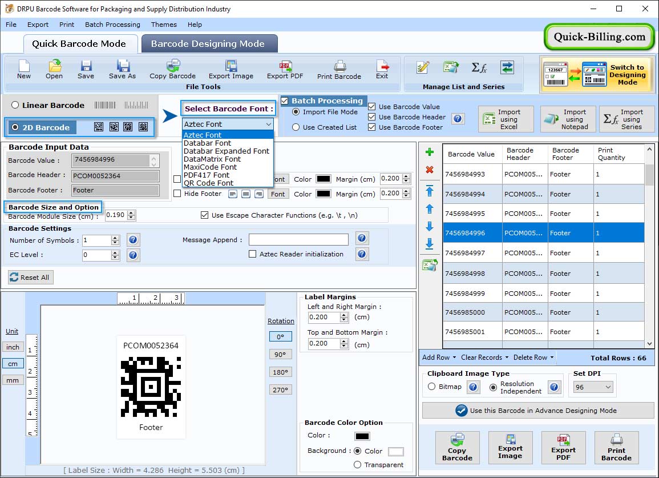659x478 pixels.
Task: Move row to top arrow icon
Action: pos(430,191)
